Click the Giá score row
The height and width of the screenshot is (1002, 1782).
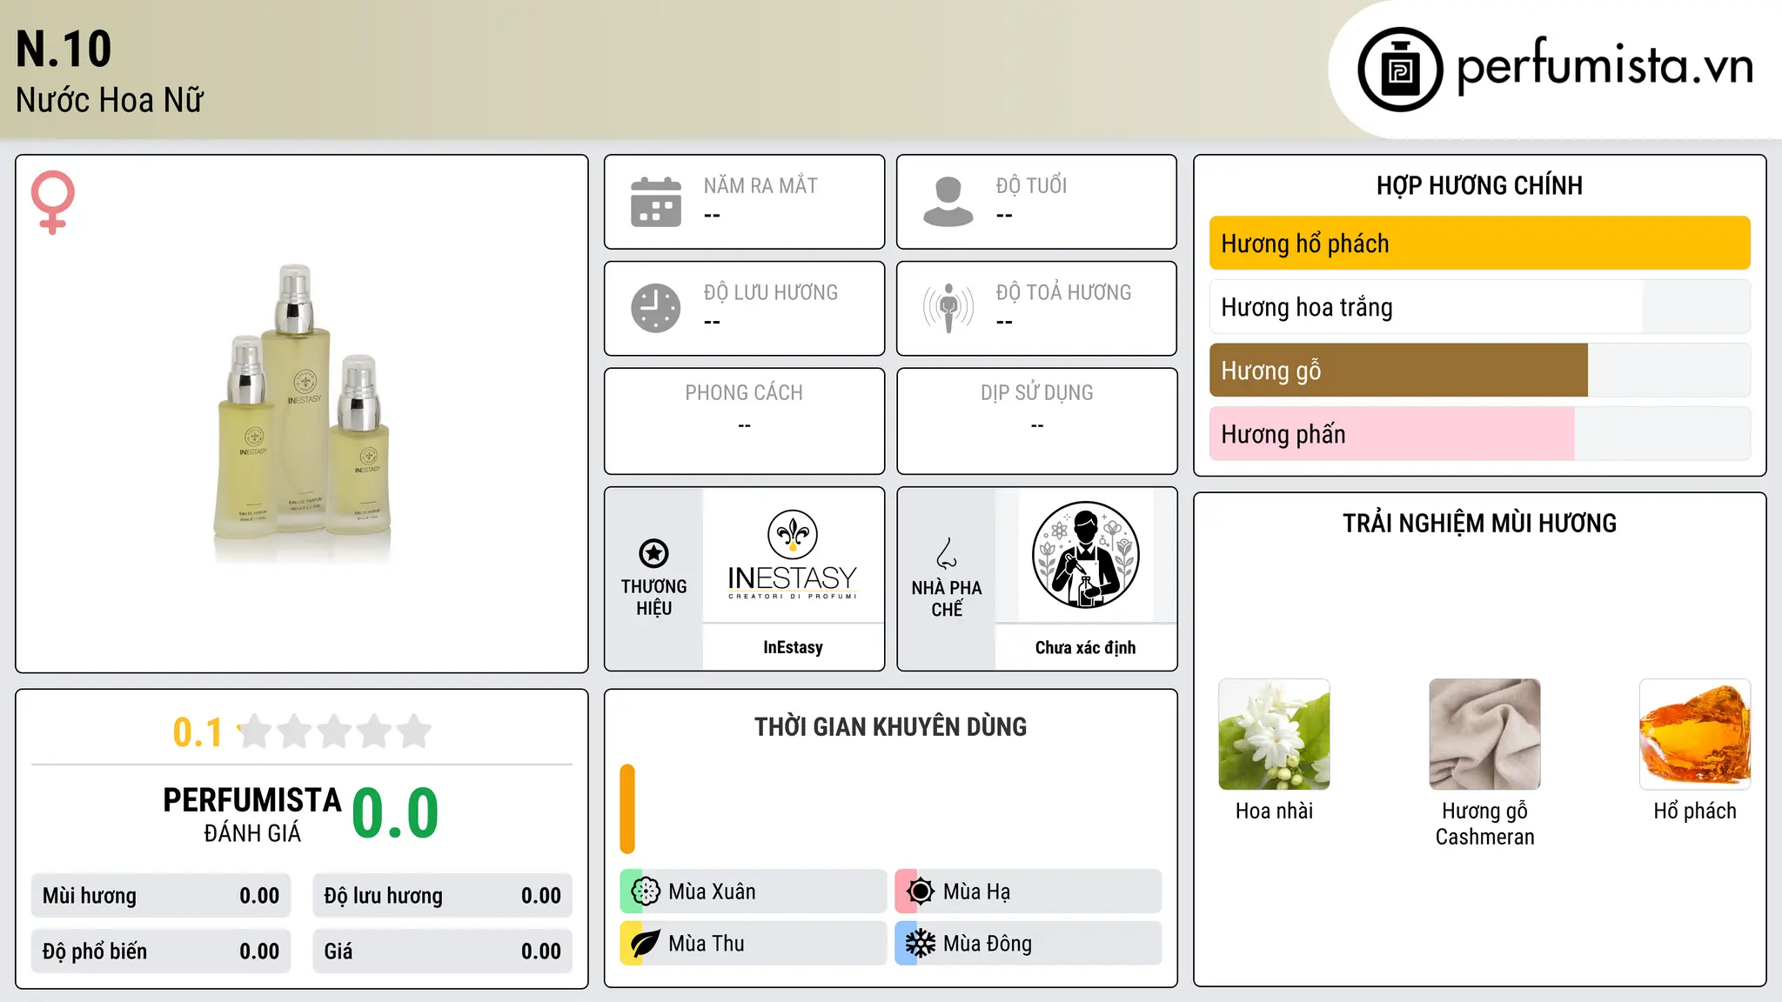(x=442, y=952)
